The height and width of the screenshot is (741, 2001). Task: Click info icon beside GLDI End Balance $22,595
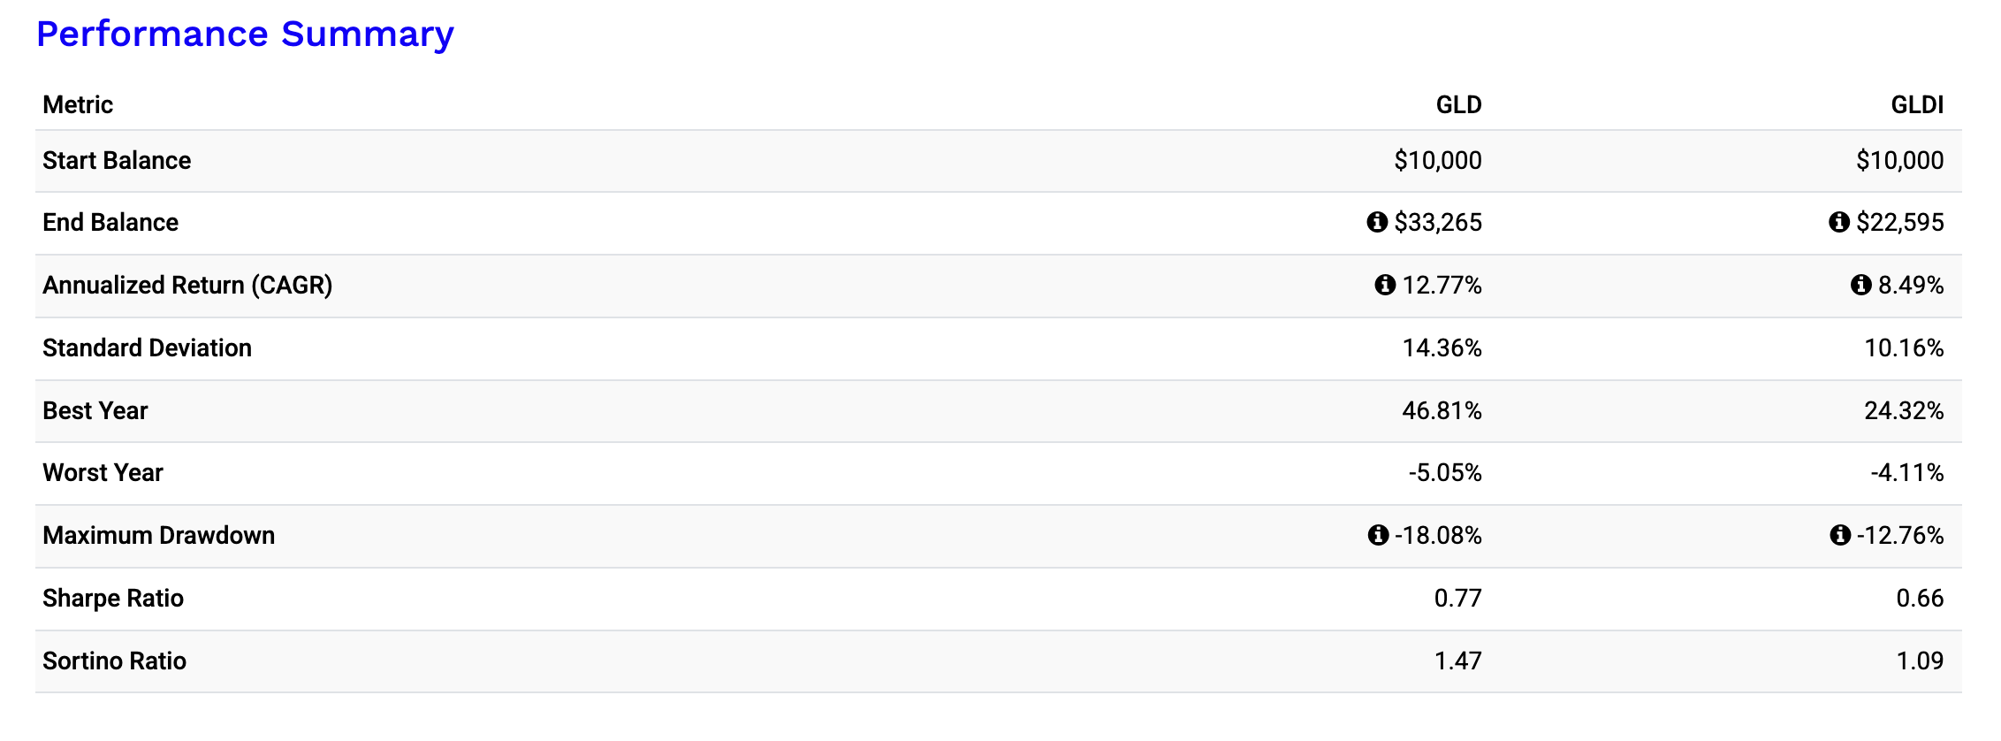1839,222
